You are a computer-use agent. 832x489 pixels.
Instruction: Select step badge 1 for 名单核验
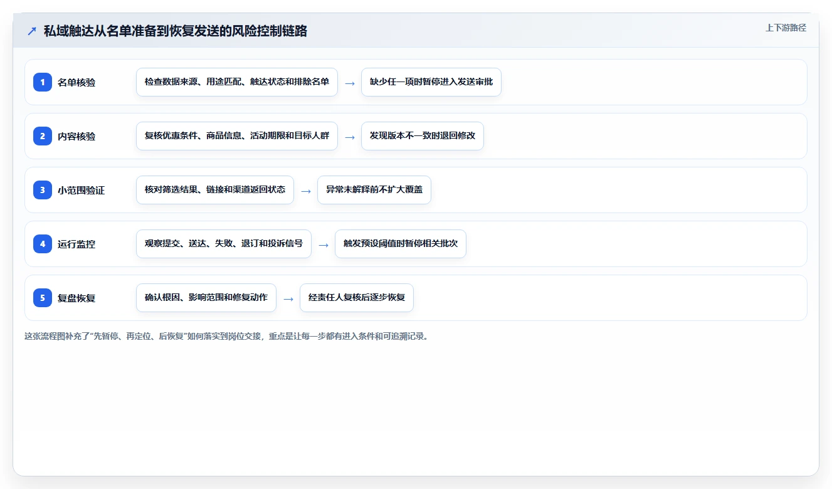43,82
